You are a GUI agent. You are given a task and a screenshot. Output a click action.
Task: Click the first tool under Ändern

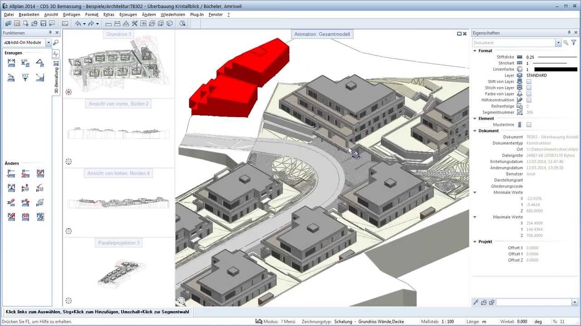point(11,173)
